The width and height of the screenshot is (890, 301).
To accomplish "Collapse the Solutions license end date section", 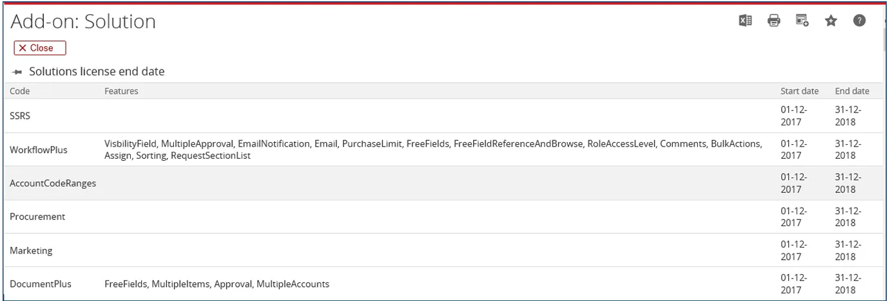I will coord(97,72).
